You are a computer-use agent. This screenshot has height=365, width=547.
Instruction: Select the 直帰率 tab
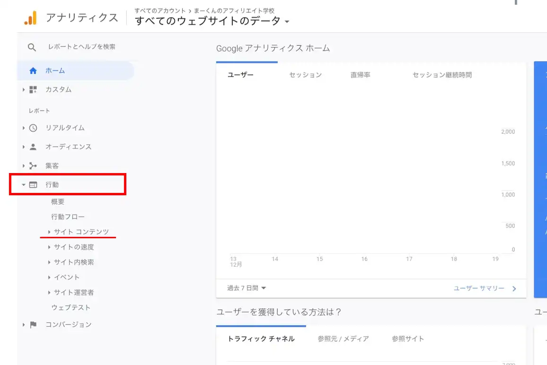[x=361, y=75]
